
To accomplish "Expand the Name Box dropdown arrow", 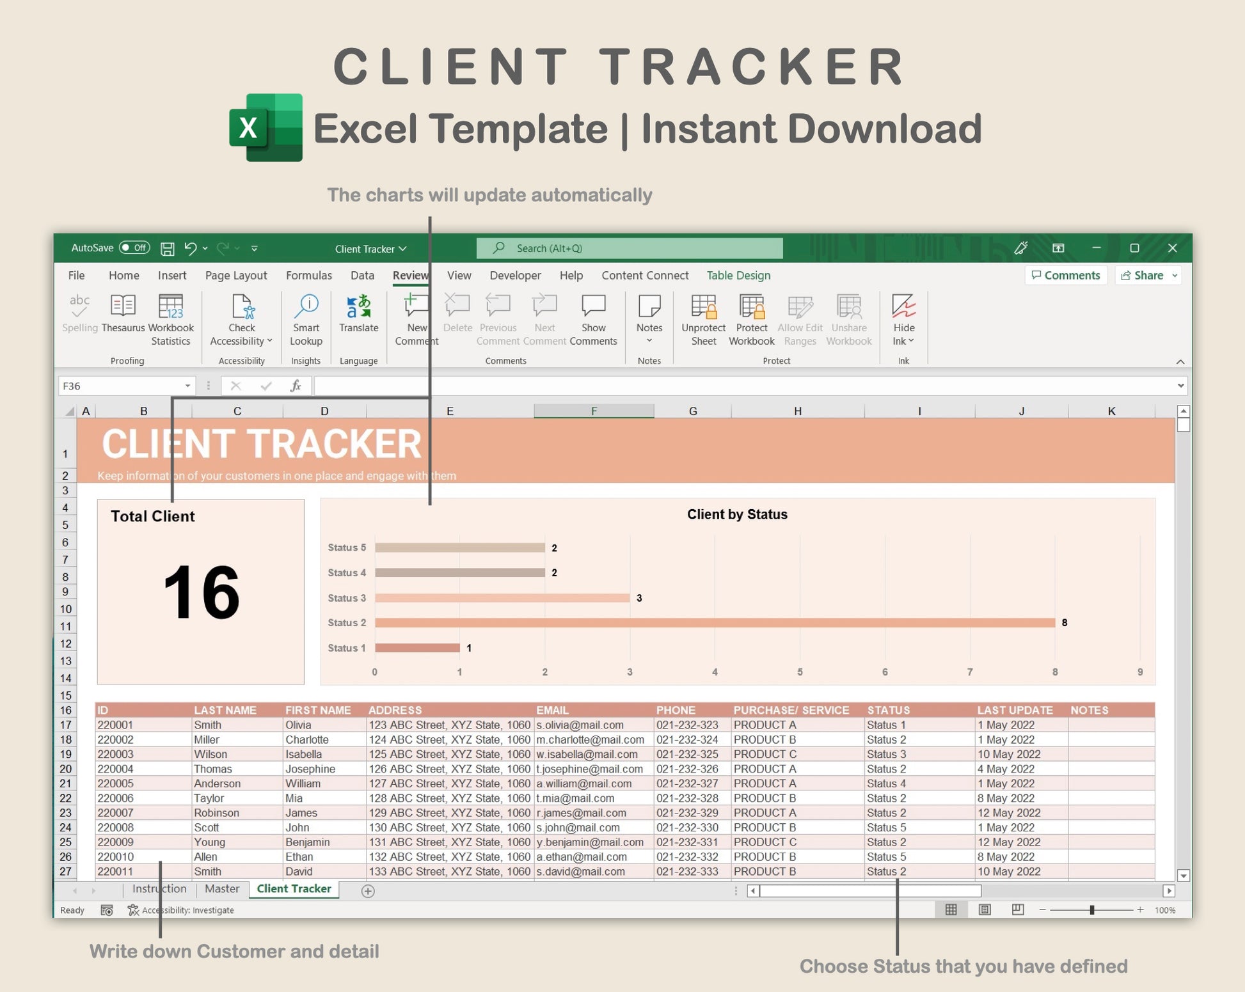I will click(187, 386).
